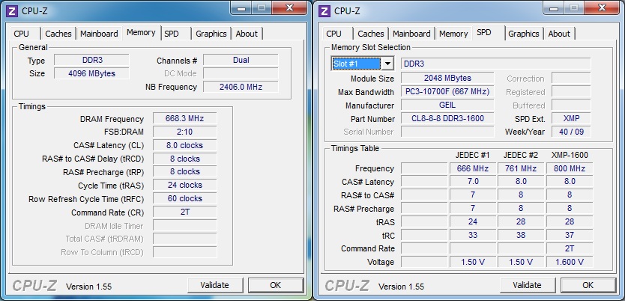The height and width of the screenshot is (303, 625).
Task: Click CPU-Z icon in Memory window title bar
Action: pos(12,10)
